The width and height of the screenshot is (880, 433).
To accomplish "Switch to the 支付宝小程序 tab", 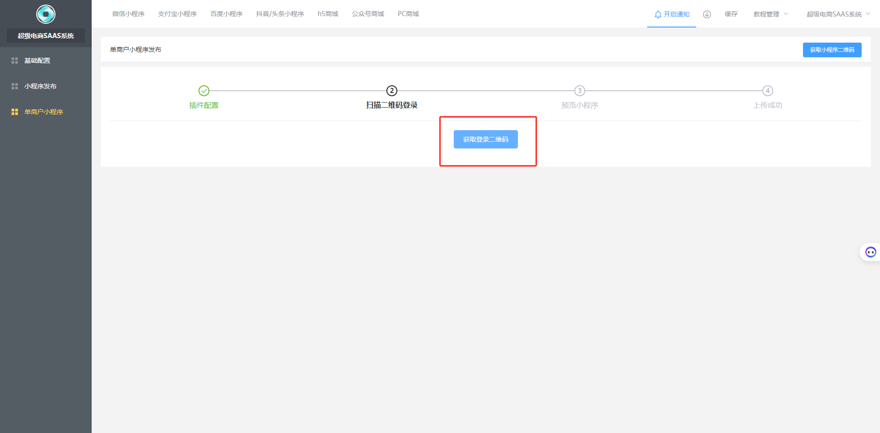I will 177,14.
